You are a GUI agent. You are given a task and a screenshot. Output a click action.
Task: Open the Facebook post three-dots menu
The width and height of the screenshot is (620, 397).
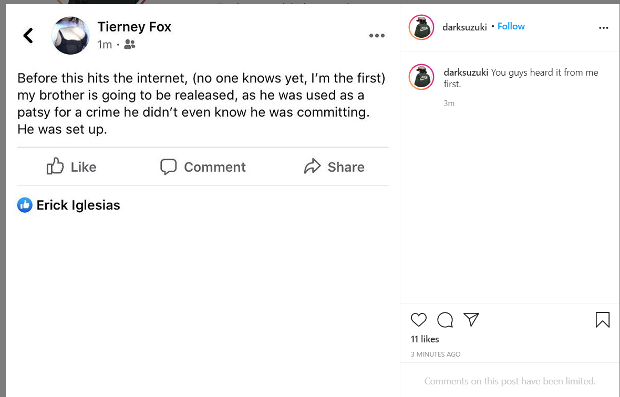point(377,36)
